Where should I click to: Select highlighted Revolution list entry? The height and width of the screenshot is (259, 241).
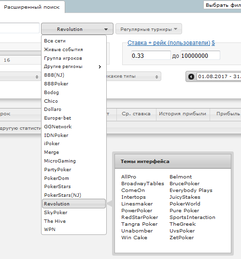click(74, 204)
